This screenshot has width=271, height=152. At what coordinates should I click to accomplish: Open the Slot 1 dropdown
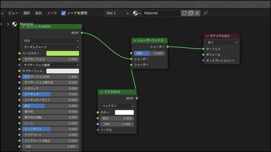pos(117,13)
